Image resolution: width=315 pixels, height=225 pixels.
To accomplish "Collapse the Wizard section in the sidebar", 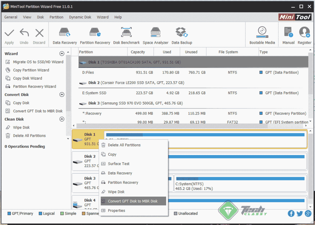I will pyautogui.click(x=61, y=53).
